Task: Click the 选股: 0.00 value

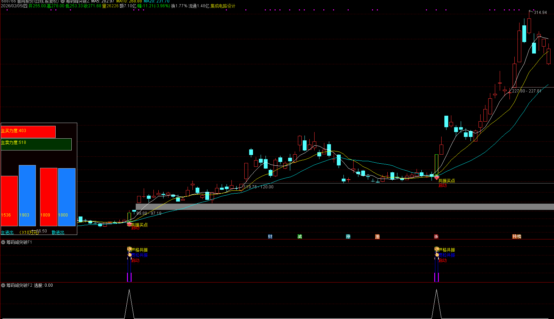Action: coord(43,285)
